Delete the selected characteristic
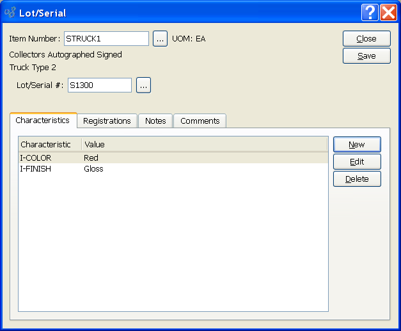This screenshot has height=331, width=401. 357,179
